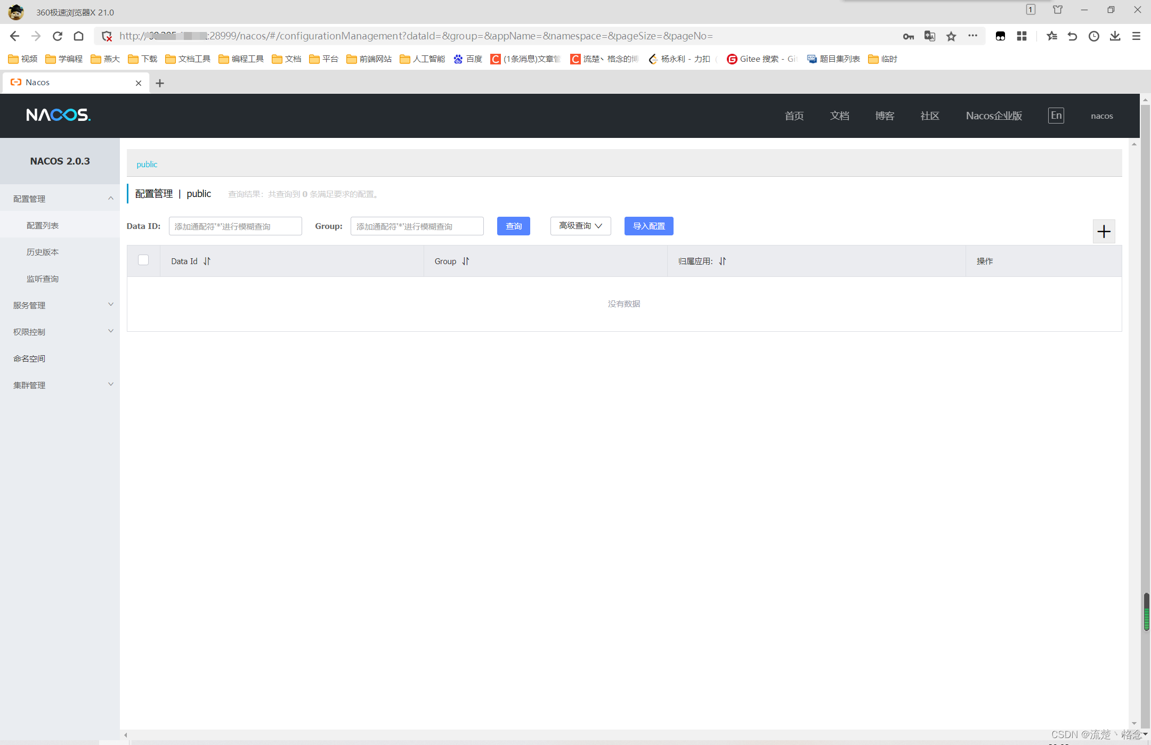Image resolution: width=1151 pixels, height=745 pixels.
Task: Sort by Data Id column icon
Action: [207, 261]
